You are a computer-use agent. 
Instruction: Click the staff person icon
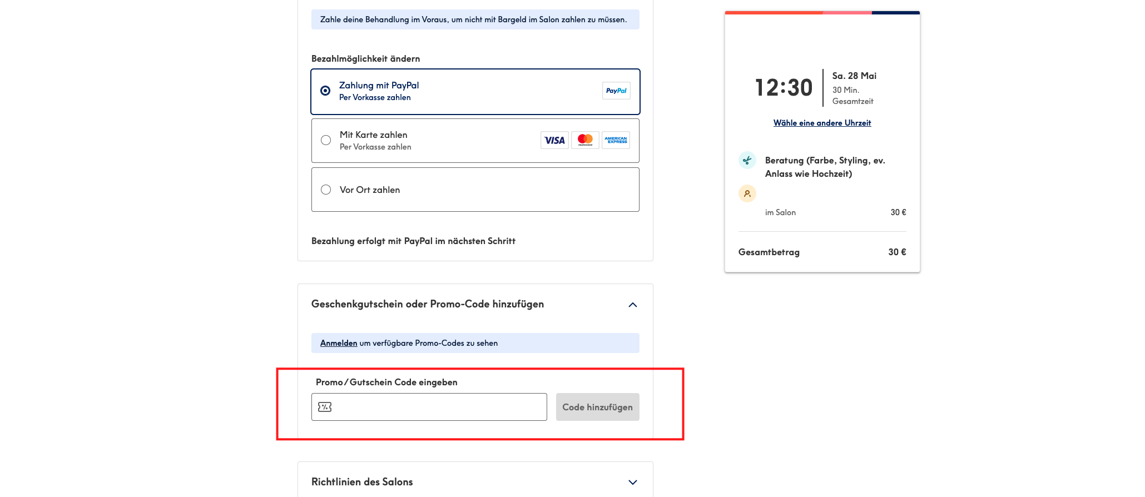coord(747,193)
